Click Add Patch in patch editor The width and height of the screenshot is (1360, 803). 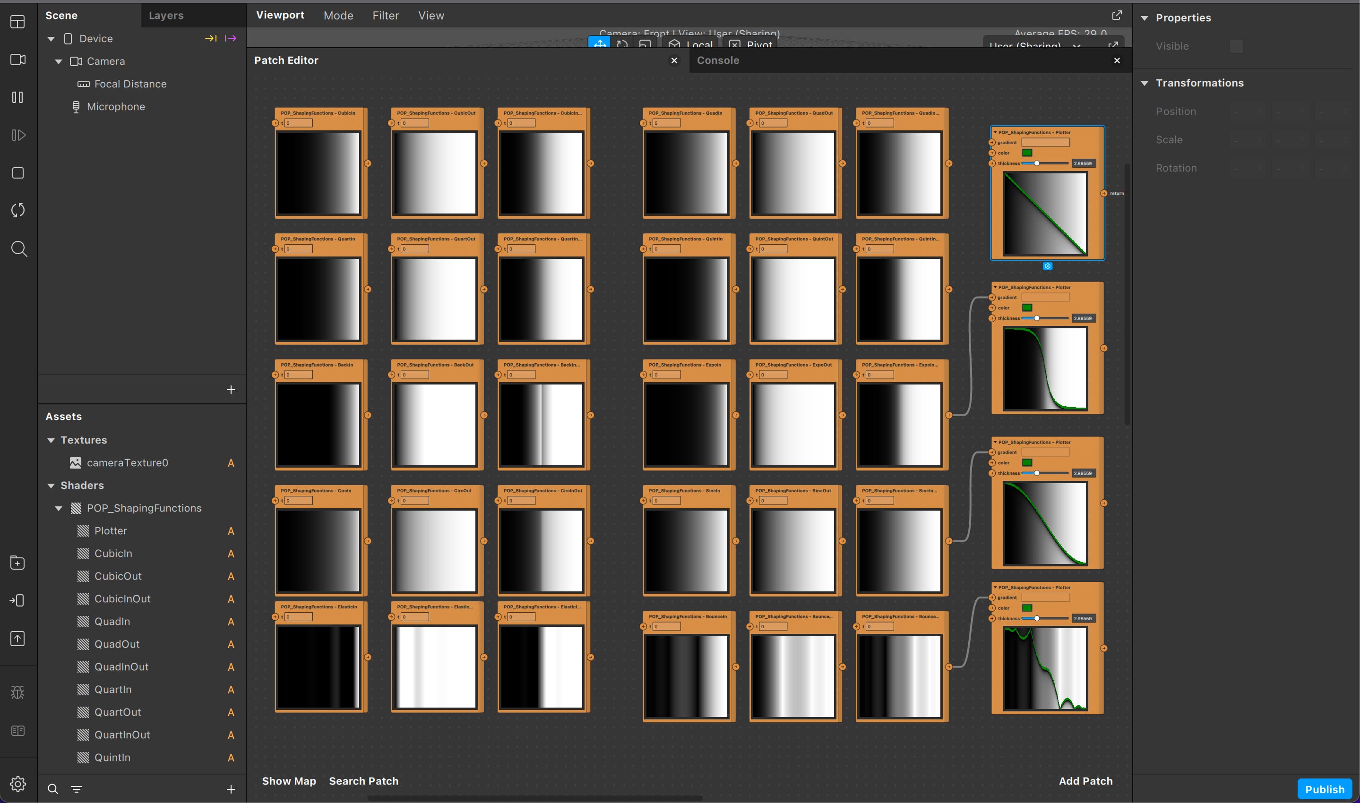tap(1085, 781)
